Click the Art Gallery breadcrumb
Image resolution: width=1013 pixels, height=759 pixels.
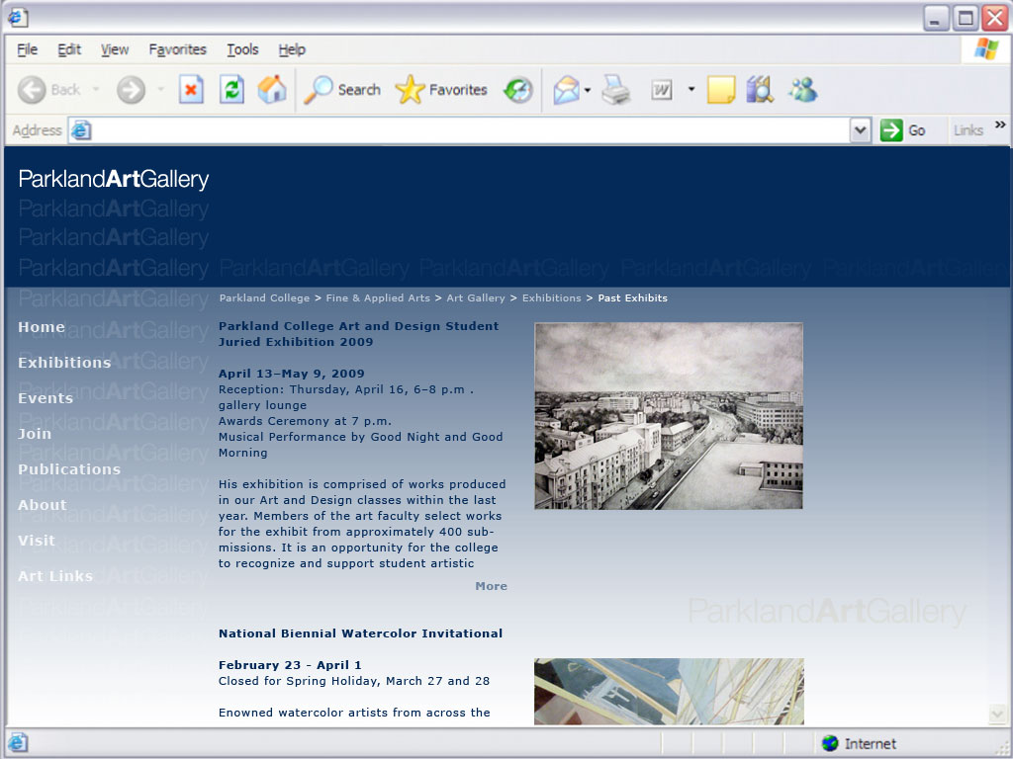pos(476,298)
